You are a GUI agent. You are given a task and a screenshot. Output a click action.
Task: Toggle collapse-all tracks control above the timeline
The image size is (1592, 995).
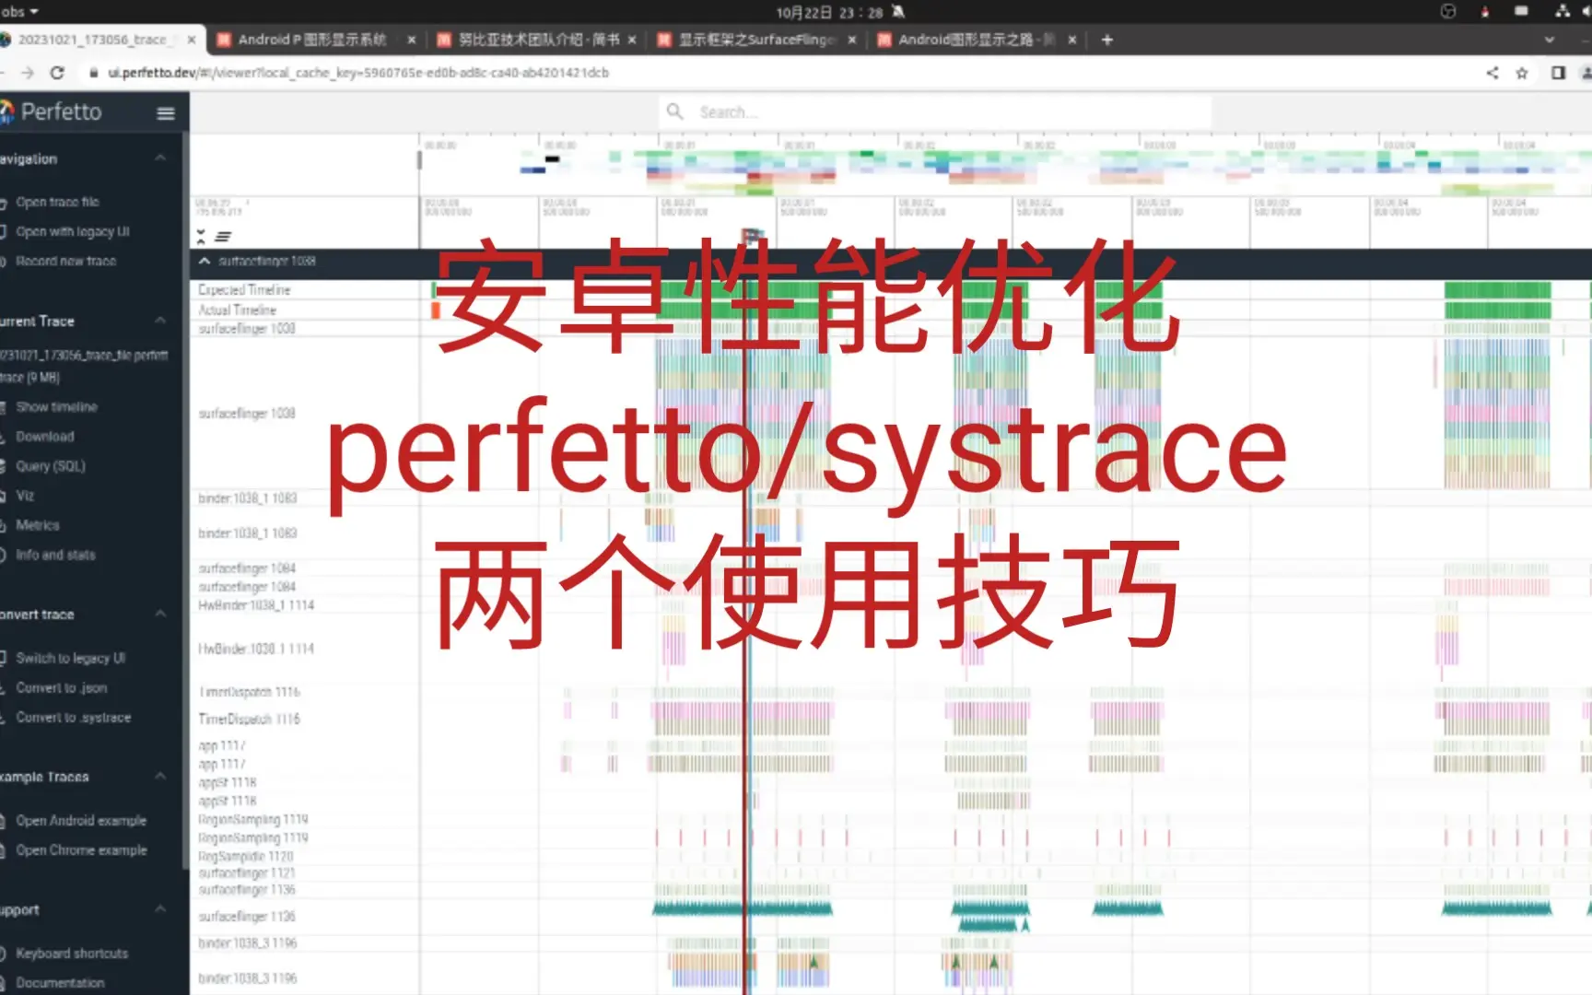pos(200,235)
